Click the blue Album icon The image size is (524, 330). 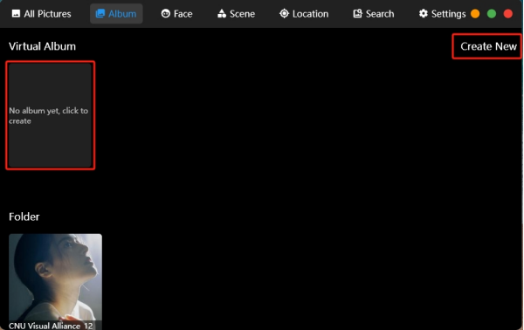(x=100, y=14)
